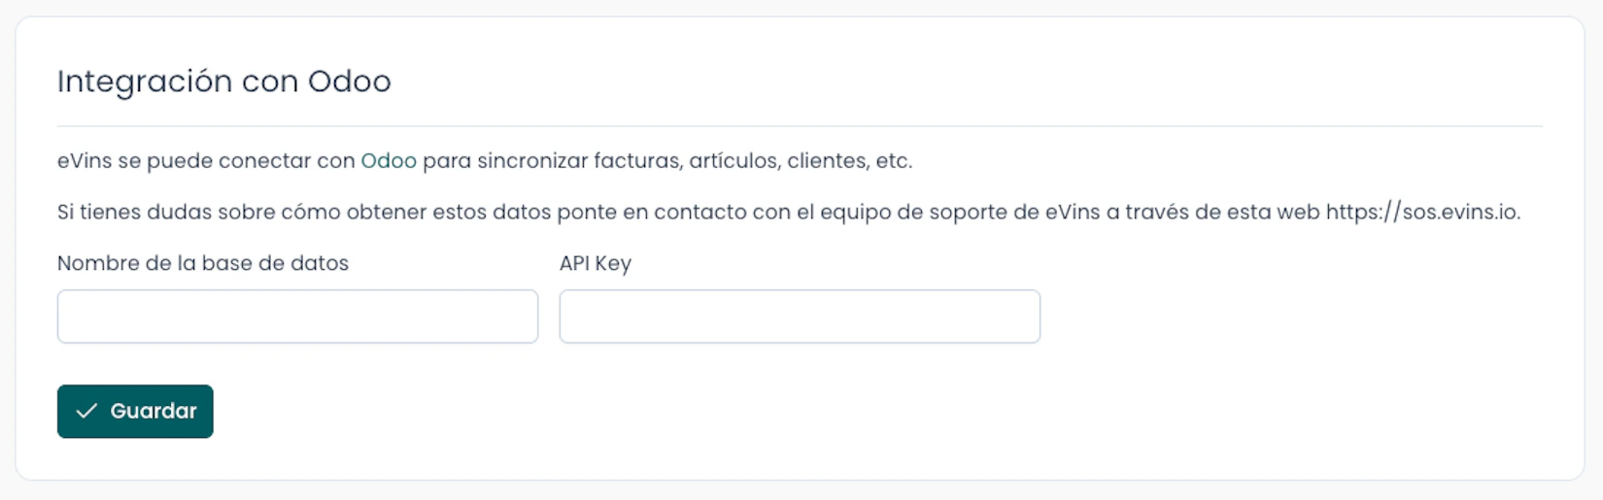Click the word "eVins" starting the description

coord(85,161)
